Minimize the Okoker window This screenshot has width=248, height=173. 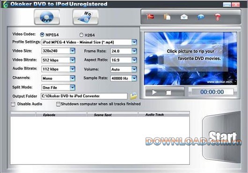coord(227,4)
